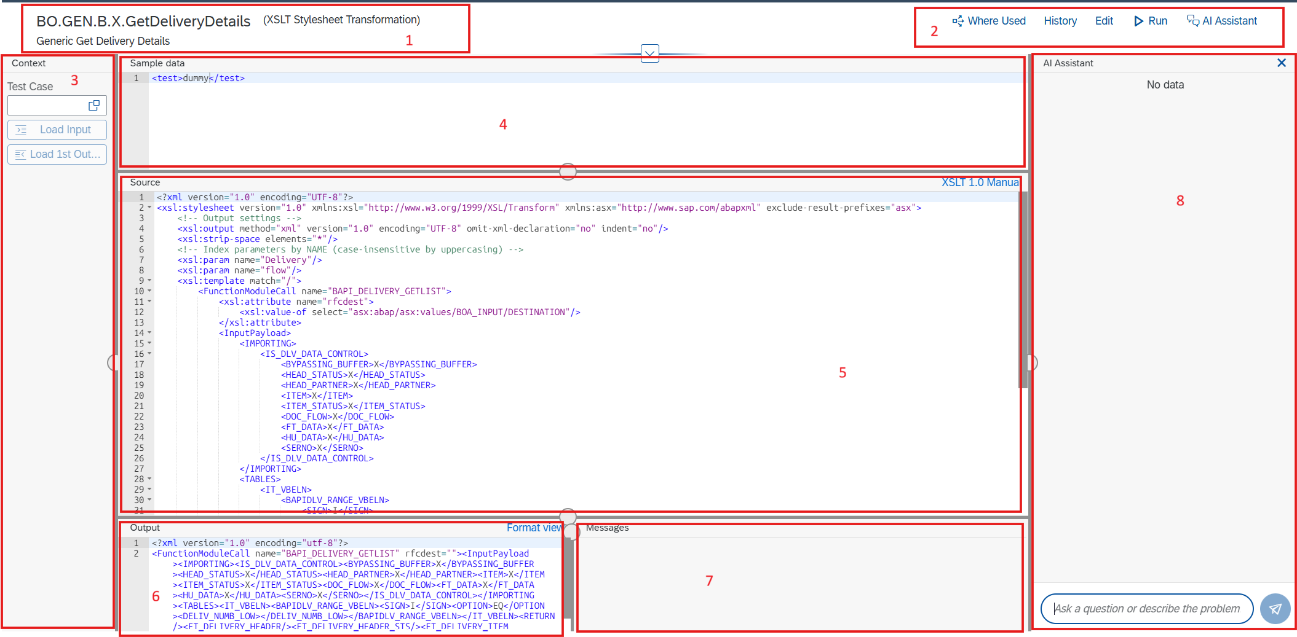Open the History menu item

1060,21
